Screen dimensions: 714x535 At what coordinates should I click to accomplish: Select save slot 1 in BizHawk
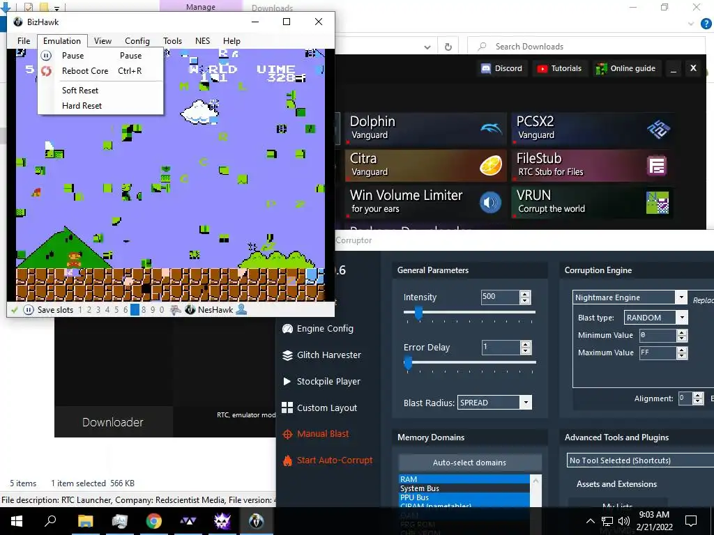pos(80,310)
